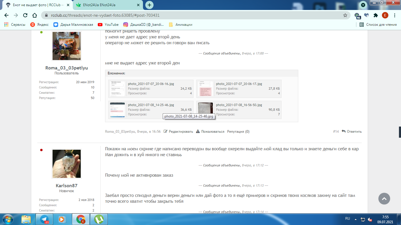
Task: Click the browser forward arrow
Action: tap(16, 15)
